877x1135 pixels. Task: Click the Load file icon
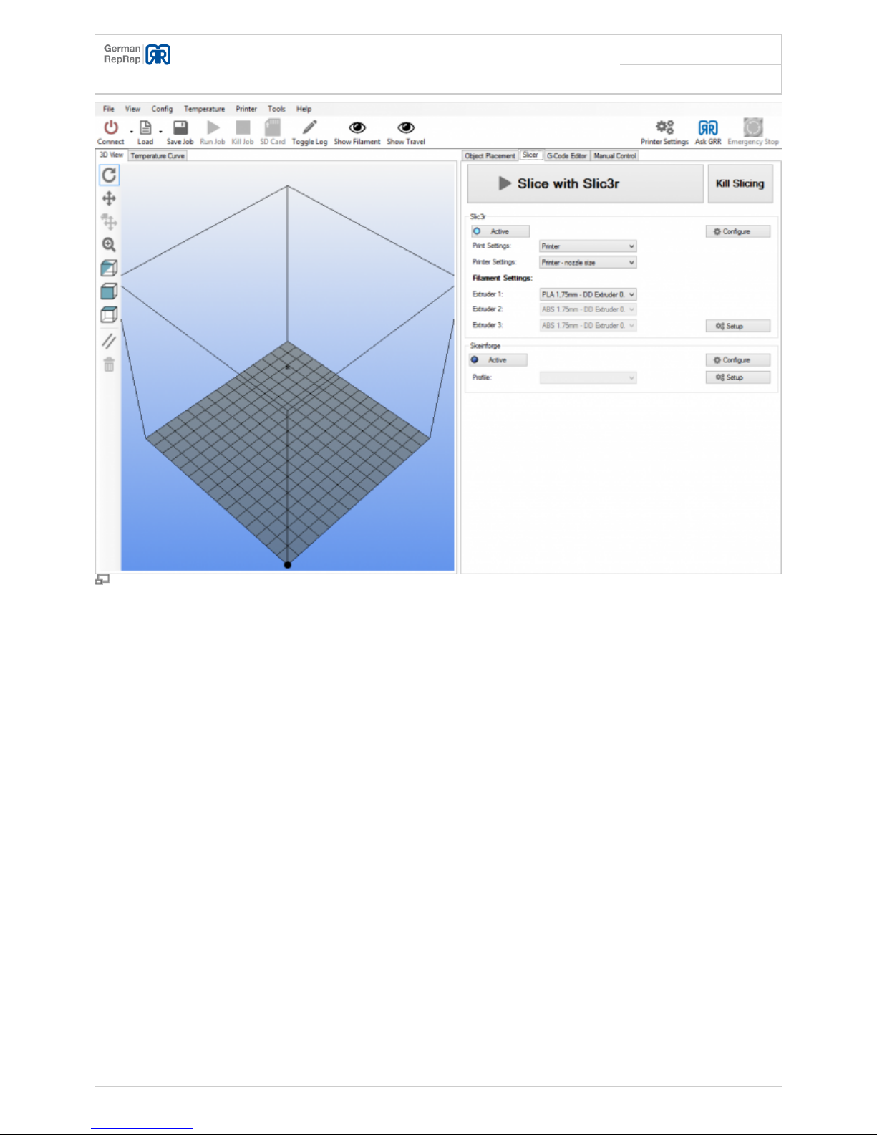(x=145, y=127)
